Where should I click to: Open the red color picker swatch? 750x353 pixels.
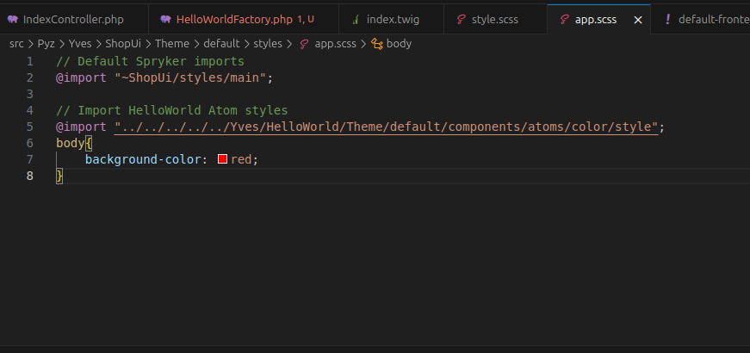tap(222, 158)
